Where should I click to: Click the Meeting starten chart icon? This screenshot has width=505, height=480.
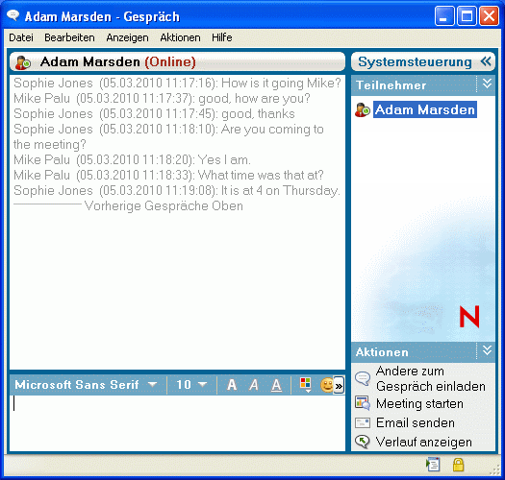(363, 403)
